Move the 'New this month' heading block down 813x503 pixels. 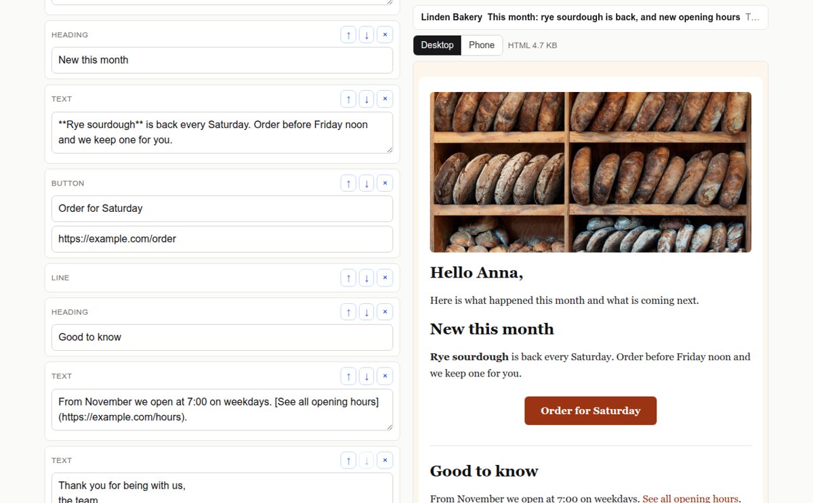point(367,35)
